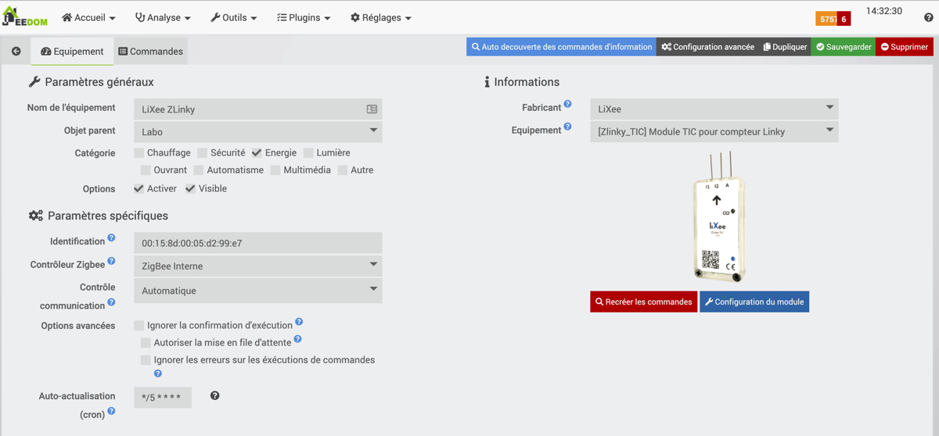Viewport: 939px width, 436px height.
Task: Open Equipement model dropdown
Action: coord(714,131)
